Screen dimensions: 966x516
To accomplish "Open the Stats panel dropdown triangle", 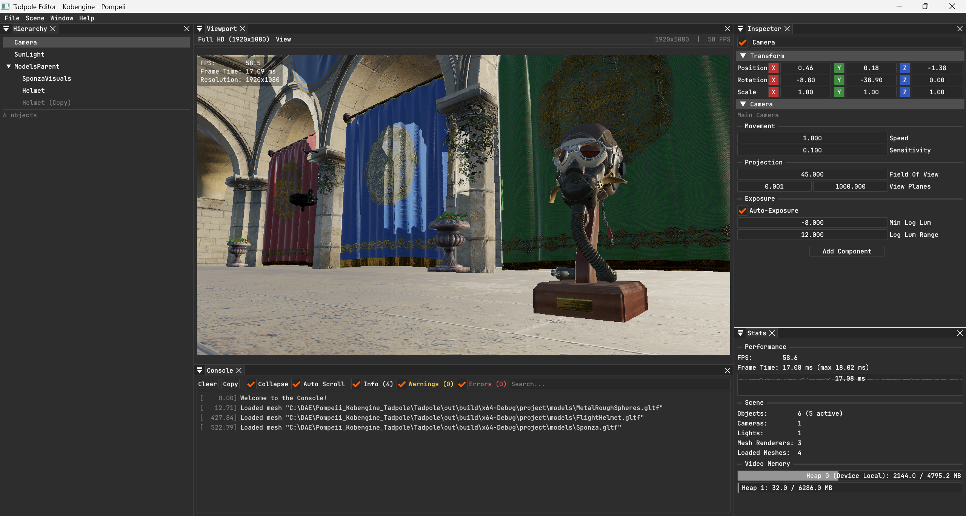I will (x=740, y=333).
